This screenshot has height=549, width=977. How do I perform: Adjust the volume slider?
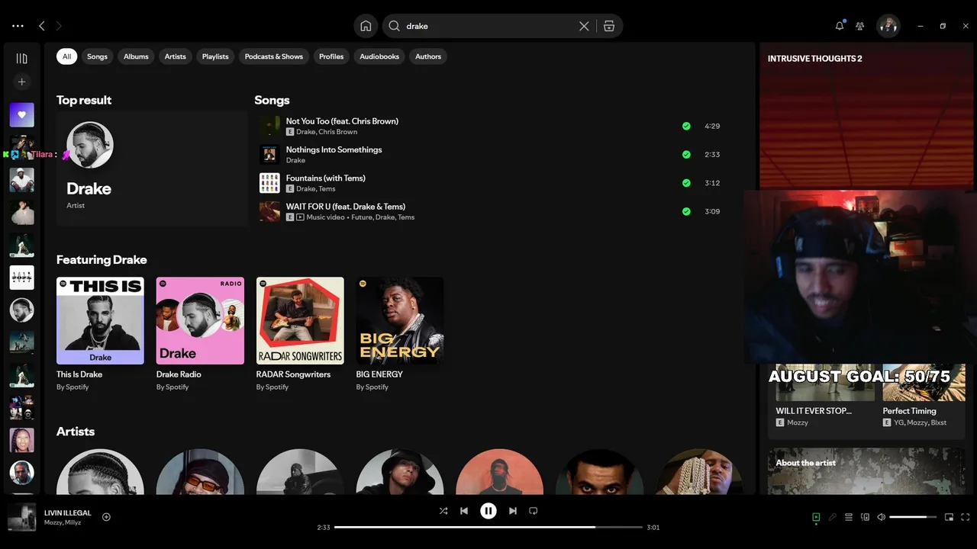point(913,517)
